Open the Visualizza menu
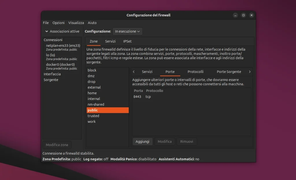This screenshot has height=180, width=296. point(76,23)
